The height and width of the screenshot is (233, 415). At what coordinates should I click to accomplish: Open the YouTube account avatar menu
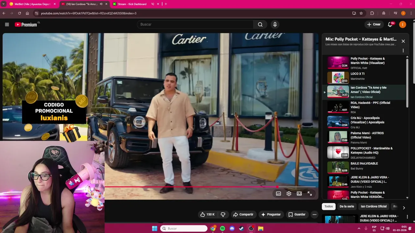tap(403, 24)
